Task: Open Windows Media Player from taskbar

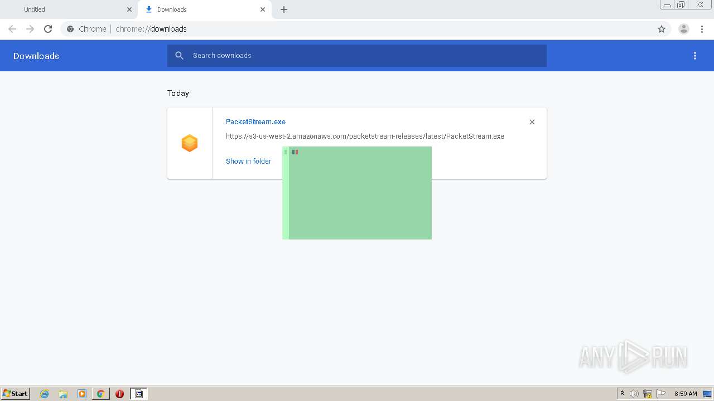Action: click(x=82, y=394)
